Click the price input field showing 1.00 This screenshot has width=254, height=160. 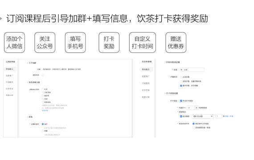click(192, 70)
